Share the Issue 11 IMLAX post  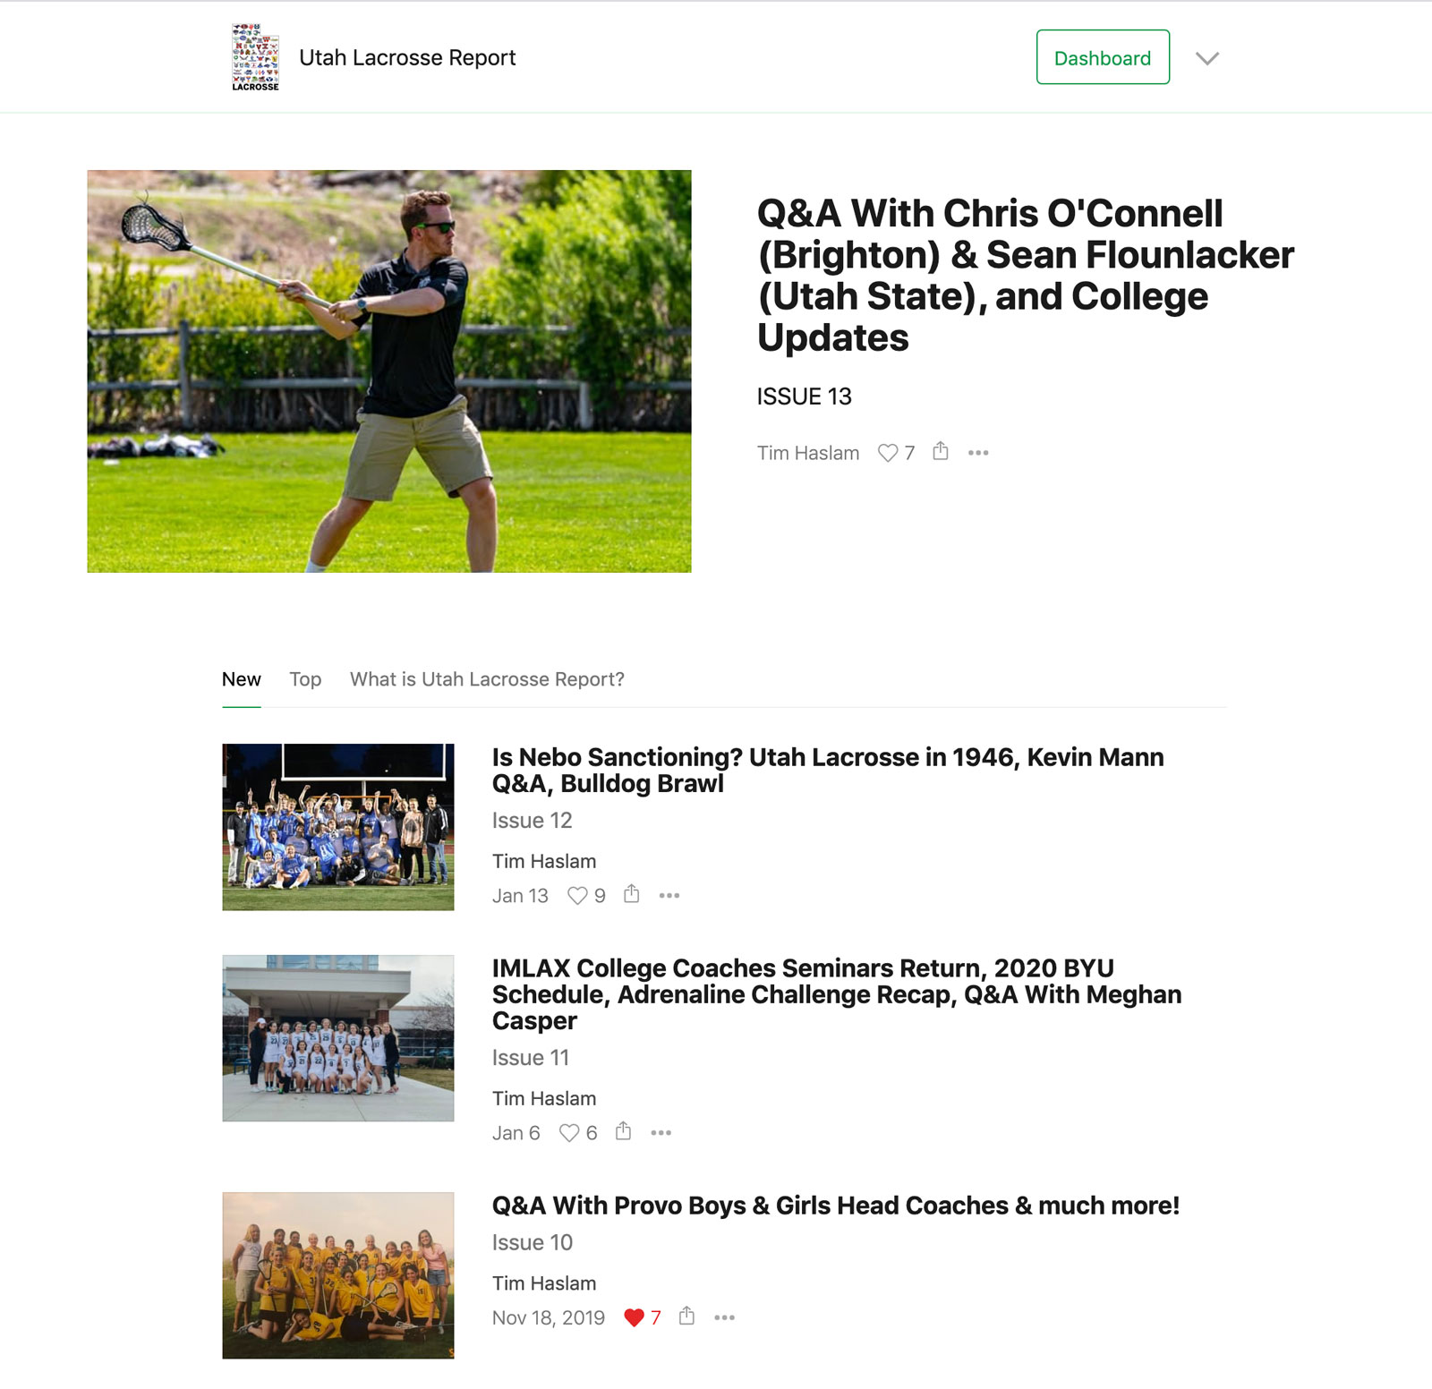pyautogui.click(x=623, y=1131)
